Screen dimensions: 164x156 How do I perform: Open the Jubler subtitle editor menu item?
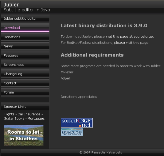(x=20, y=19)
